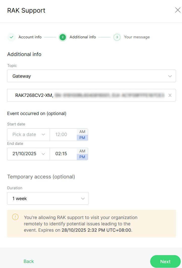The height and width of the screenshot is (268, 182).
Task: Open the End date picker showing 21/10/2025
Action: pyautogui.click(x=29, y=154)
